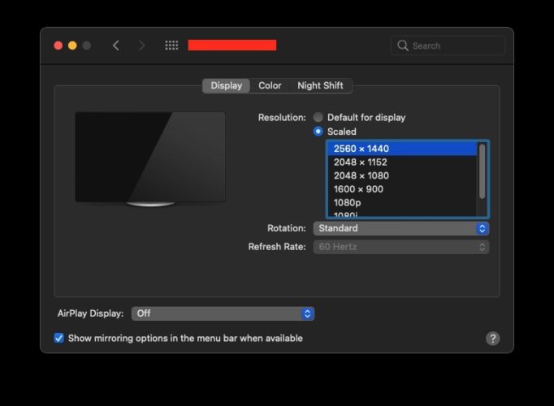Click the display preview thumbnail
Viewport: 554px width, 406px height.
click(150, 159)
